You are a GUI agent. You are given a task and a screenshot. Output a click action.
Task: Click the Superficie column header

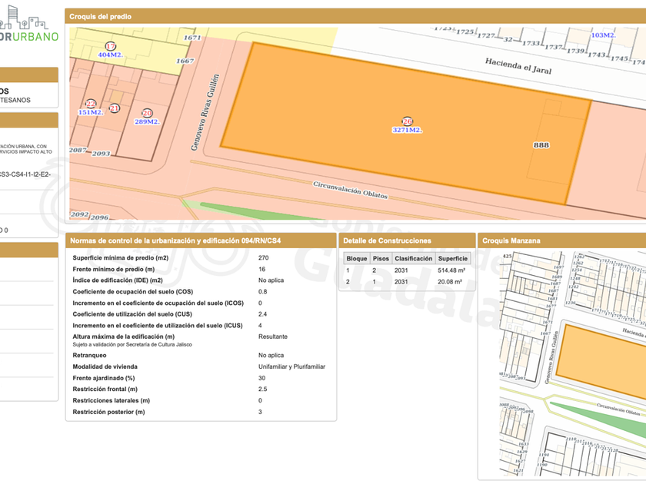pyautogui.click(x=453, y=258)
